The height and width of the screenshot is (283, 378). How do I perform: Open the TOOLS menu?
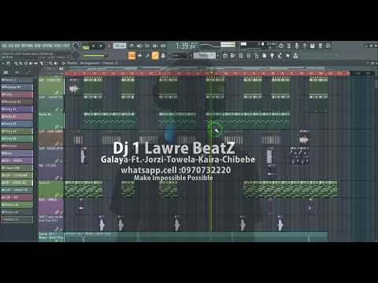[x=57, y=46]
